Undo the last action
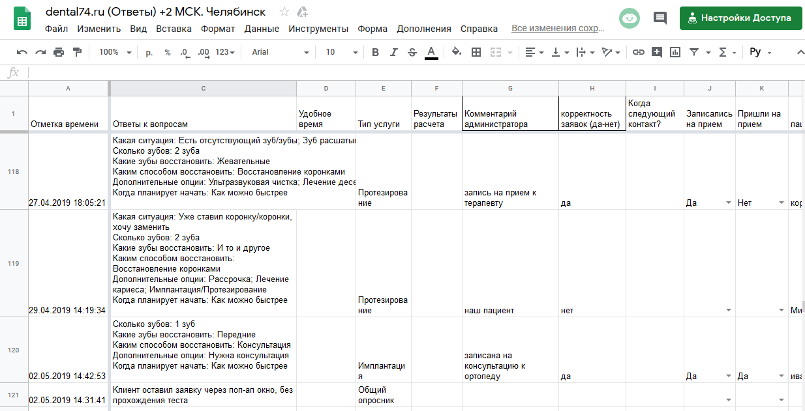 (22, 52)
